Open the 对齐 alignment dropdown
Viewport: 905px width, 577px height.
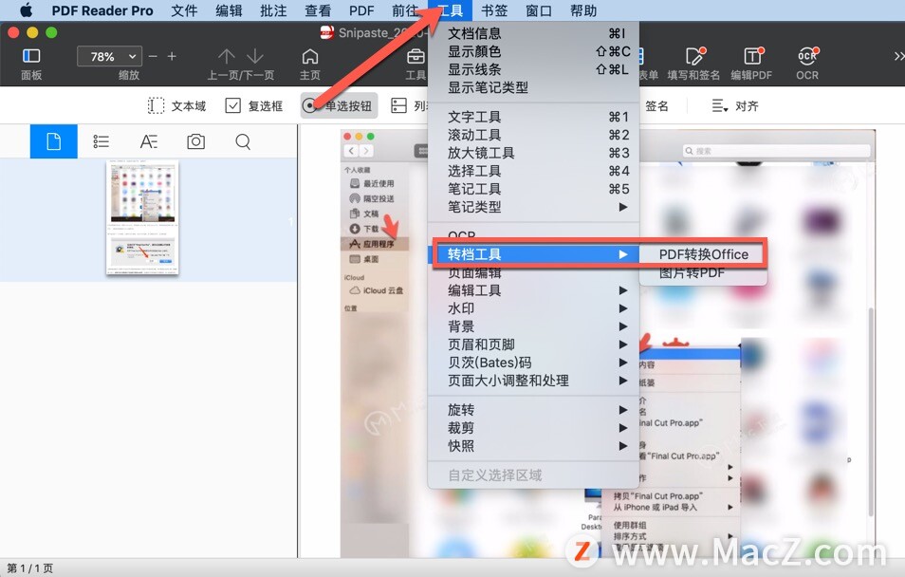[x=735, y=105]
